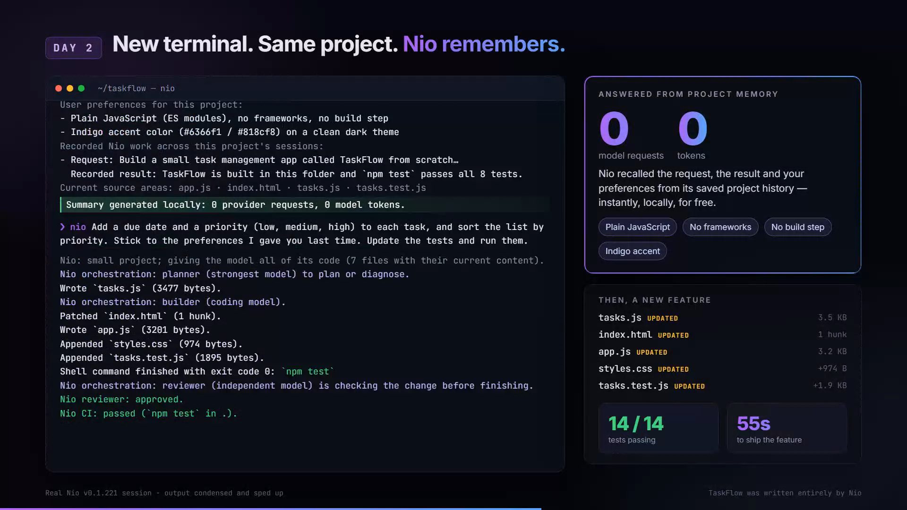This screenshot has width=907, height=510.
Task: Select the No frameworks tag
Action: pyautogui.click(x=720, y=227)
